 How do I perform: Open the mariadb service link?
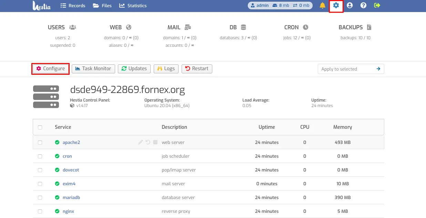coord(71,197)
